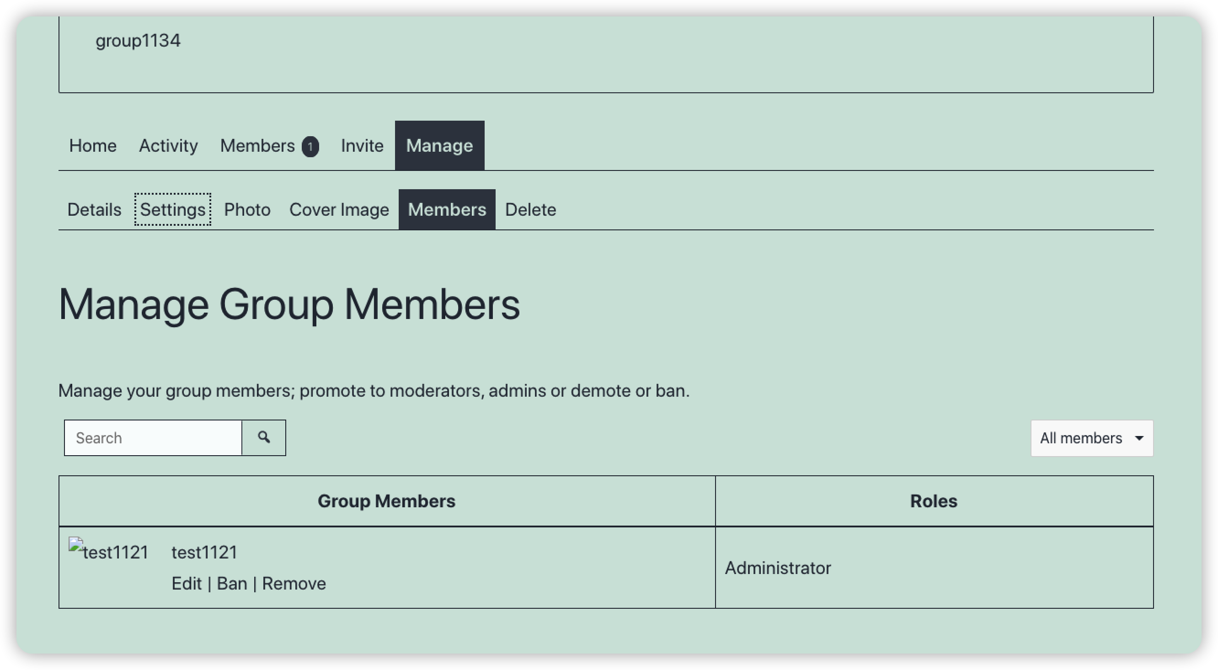
Task: Open the Activity tab
Action: click(x=168, y=145)
